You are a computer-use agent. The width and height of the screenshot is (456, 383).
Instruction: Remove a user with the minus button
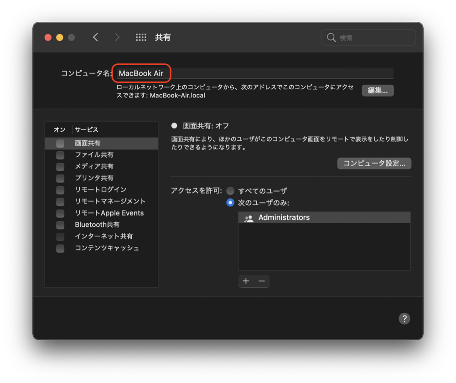(262, 281)
